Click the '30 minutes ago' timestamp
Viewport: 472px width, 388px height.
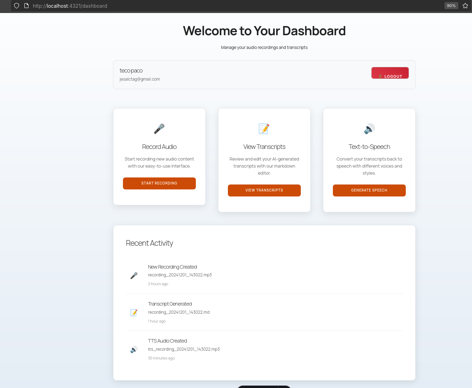[161, 358]
